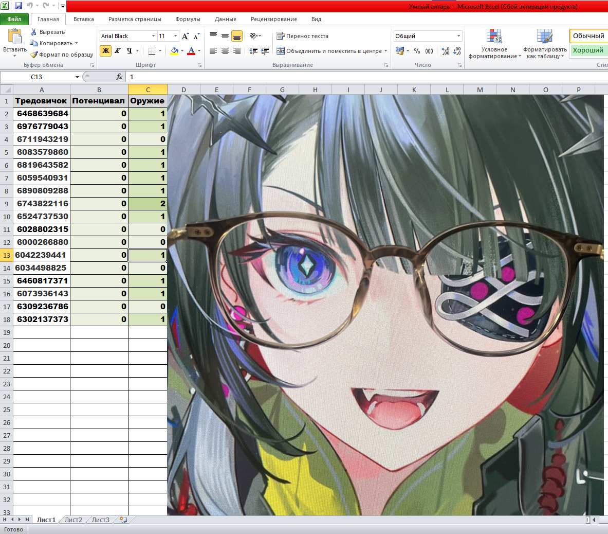The height and width of the screenshot is (534, 608).
Task: Apply the Хороший cell style
Action: click(x=588, y=50)
